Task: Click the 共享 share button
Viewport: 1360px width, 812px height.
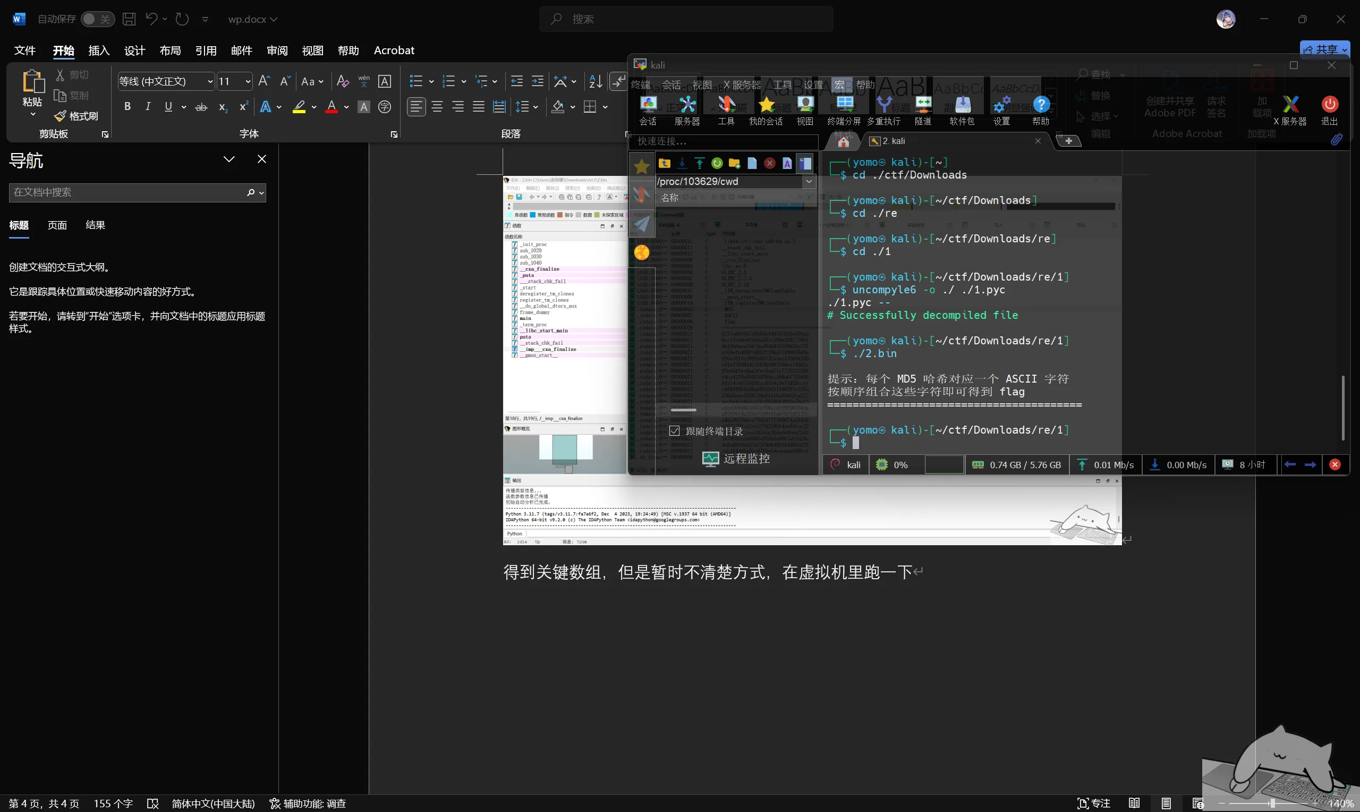Action: (x=1325, y=49)
